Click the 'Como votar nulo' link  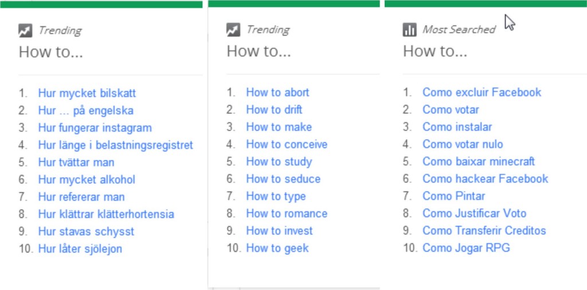click(463, 144)
